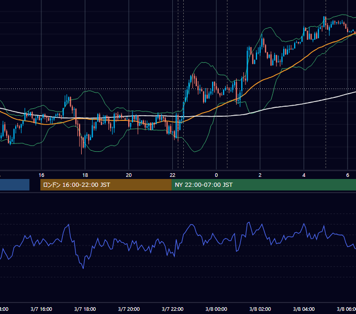Click the 2 hour label on price chart axis
This screenshot has width=356, height=314.
(x=260, y=175)
